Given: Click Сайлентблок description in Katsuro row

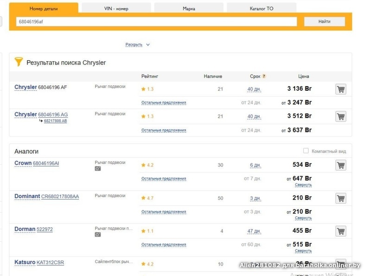Looking at the screenshot, I should [x=114, y=262].
